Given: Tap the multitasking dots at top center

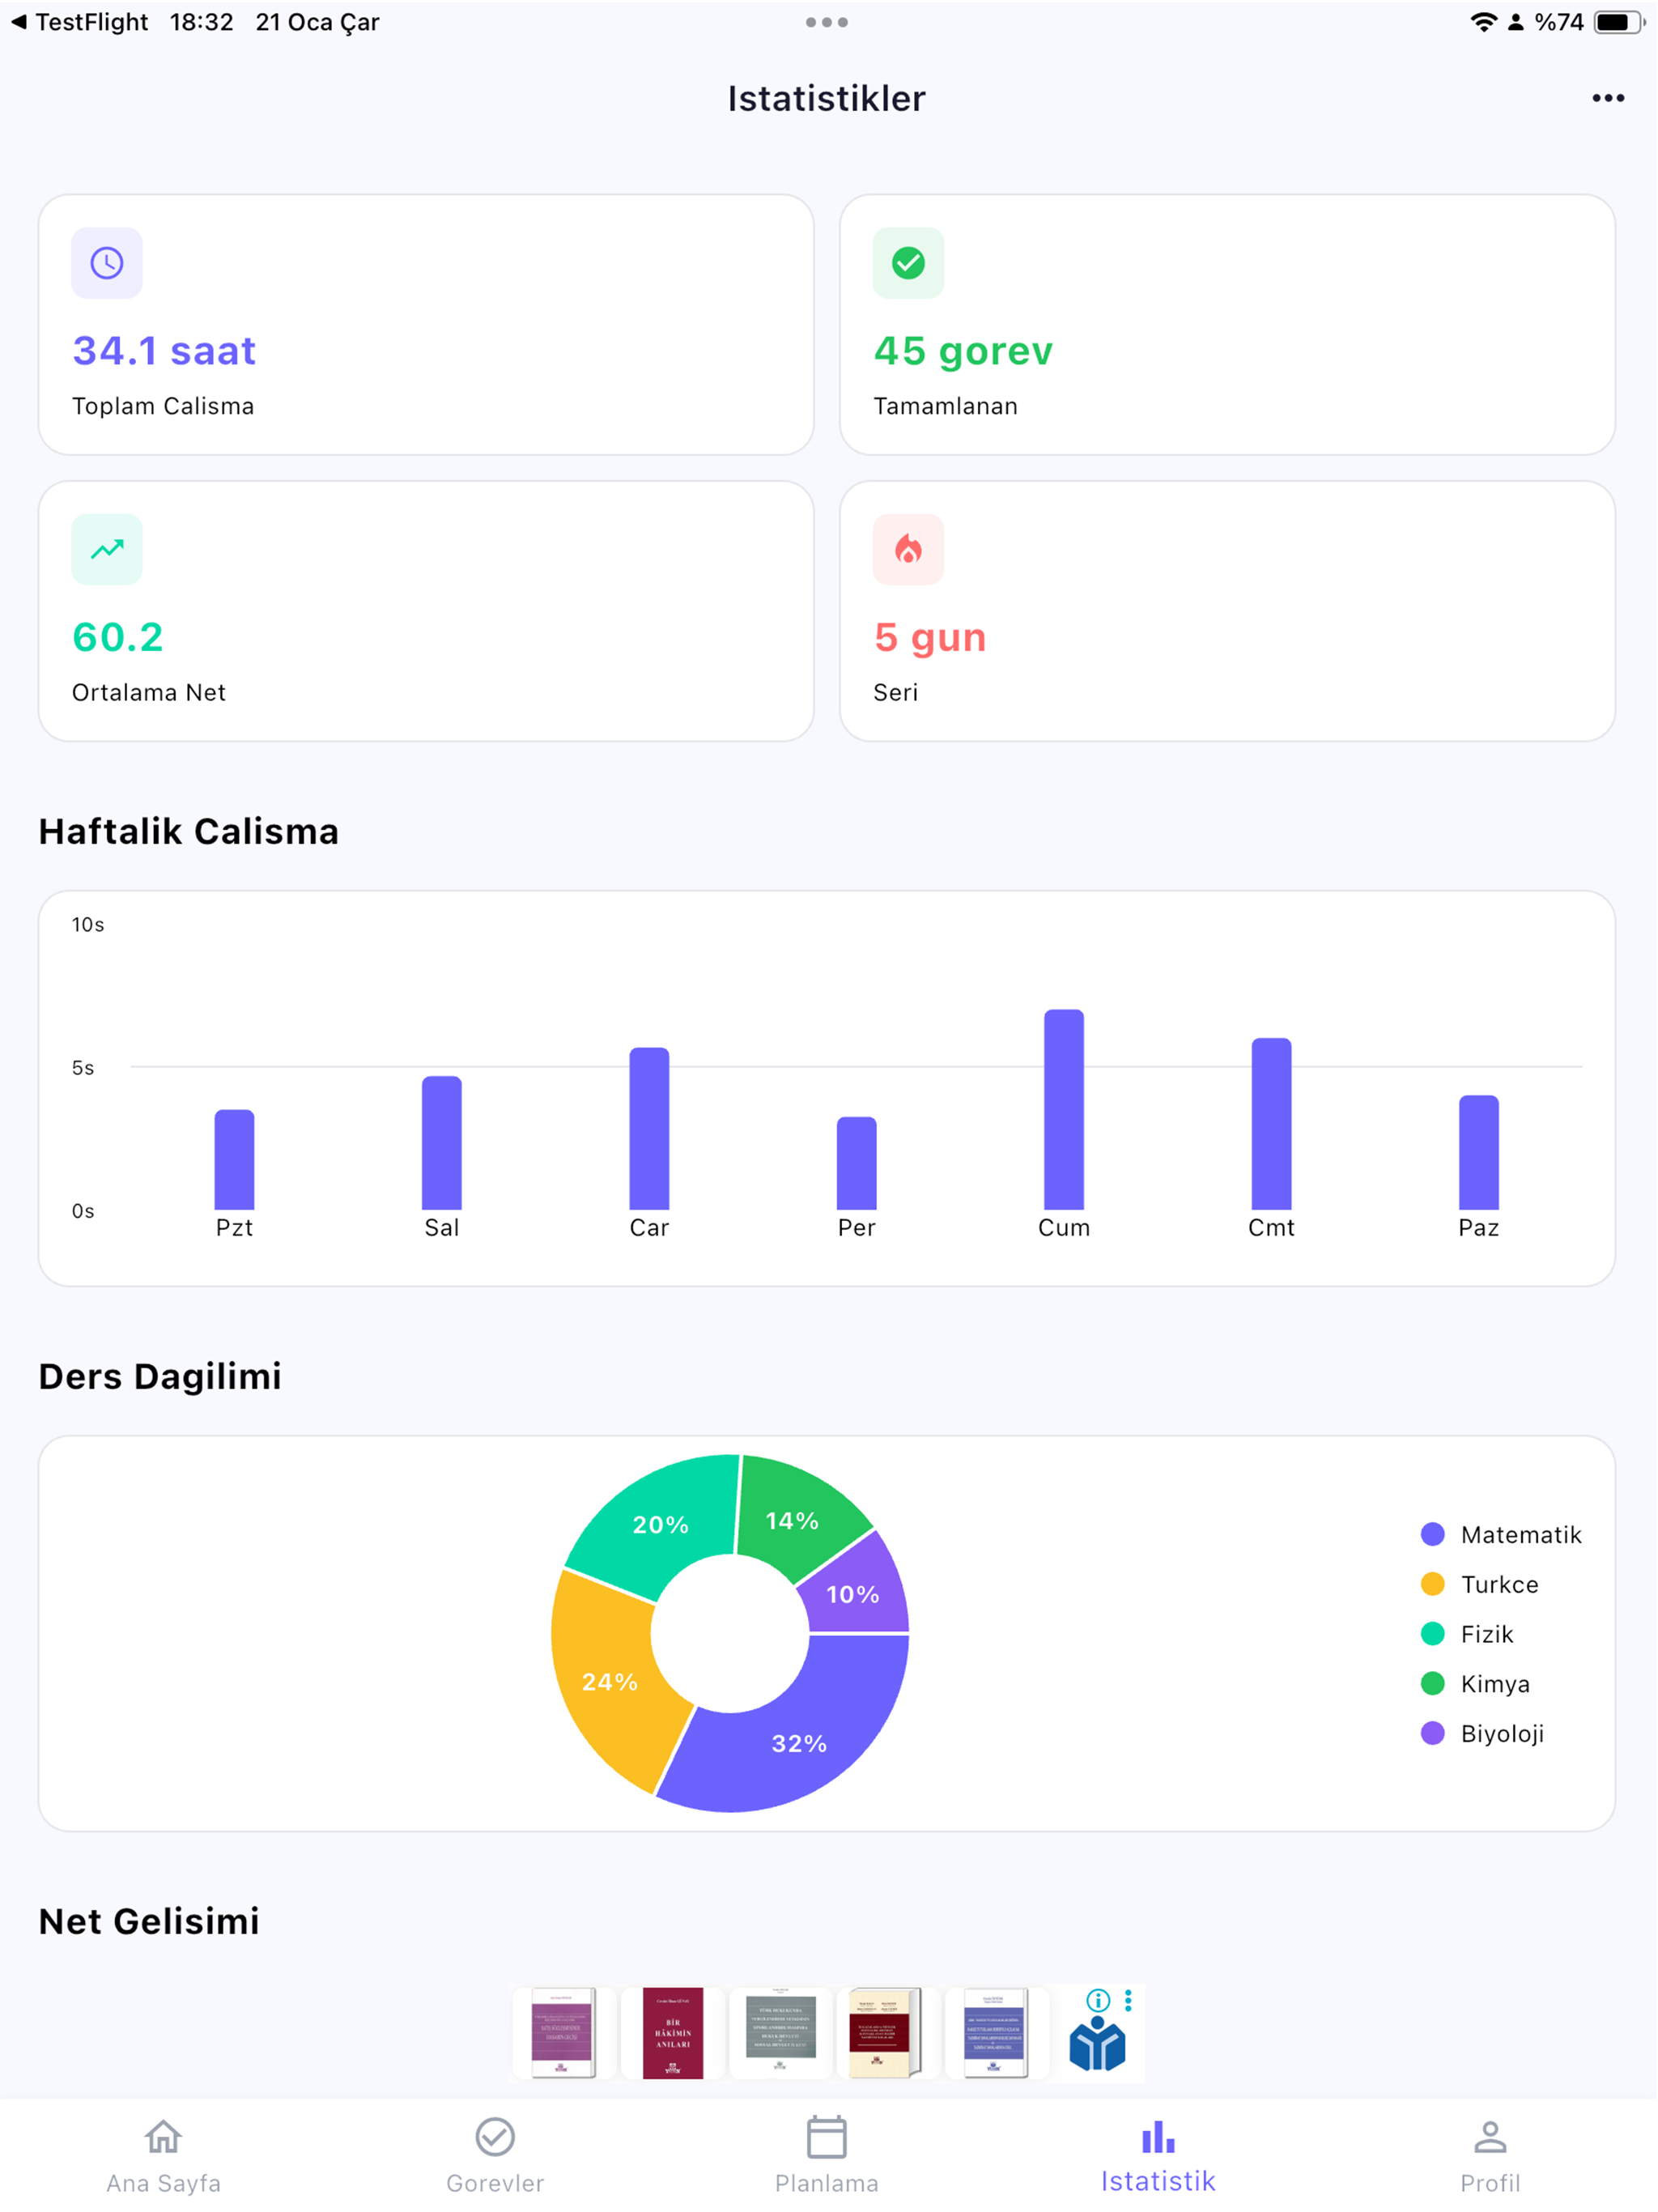Looking at the screenshot, I should coord(827,22).
